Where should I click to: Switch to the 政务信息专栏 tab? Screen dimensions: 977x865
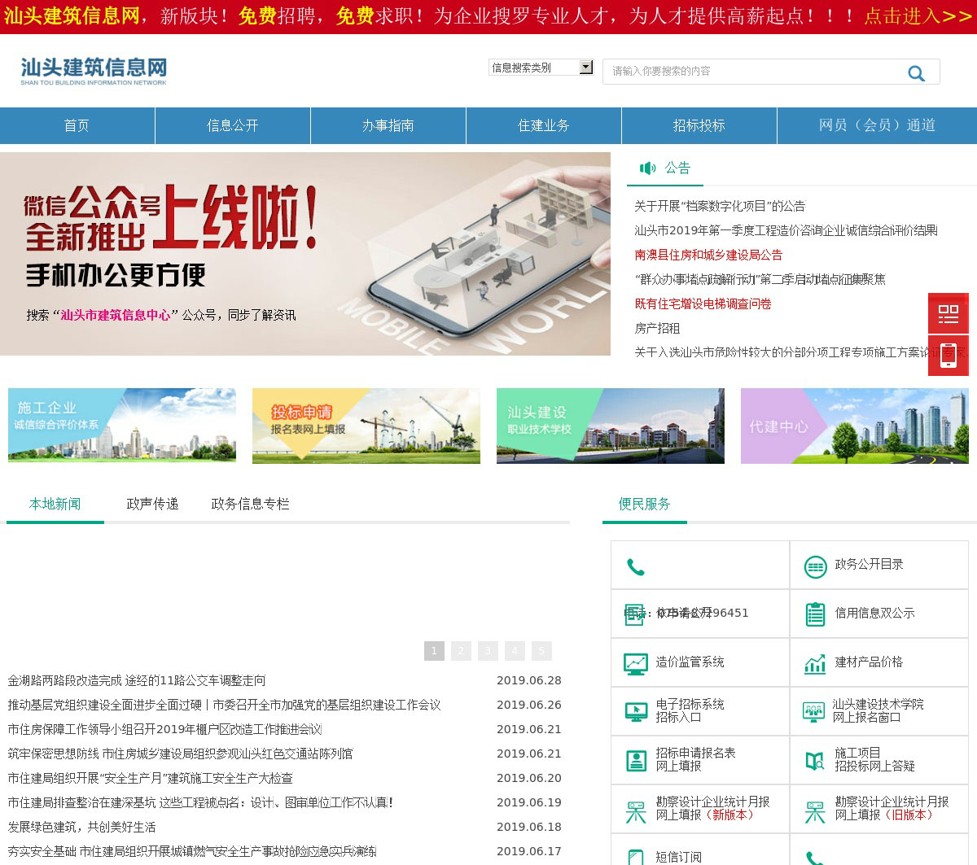tap(250, 505)
